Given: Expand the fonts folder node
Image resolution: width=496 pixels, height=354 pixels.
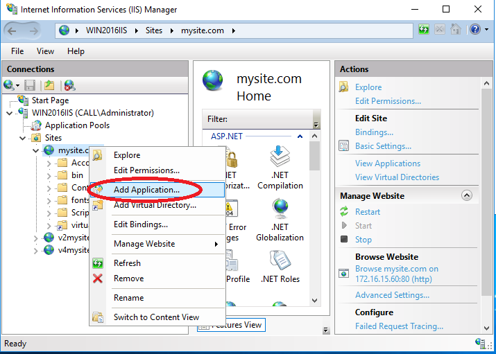Looking at the screenshot, I should point(49,200).
